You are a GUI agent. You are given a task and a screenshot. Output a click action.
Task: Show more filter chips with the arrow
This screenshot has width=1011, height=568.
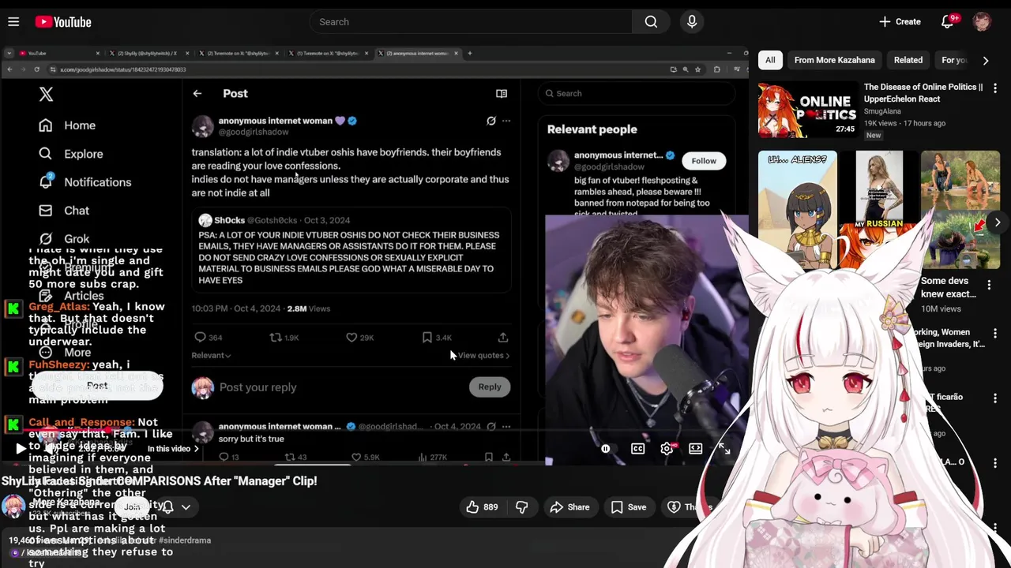(986, 60)
